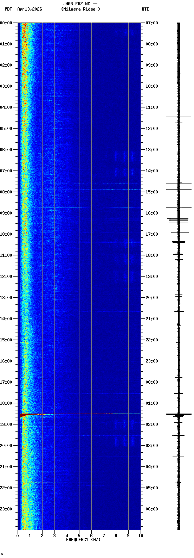Click frequency axis tick label '10'

(x=141, y=536)
